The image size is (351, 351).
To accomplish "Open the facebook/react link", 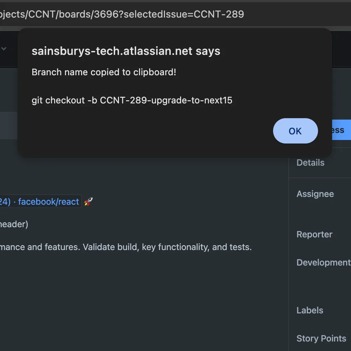I will [48, 202].
